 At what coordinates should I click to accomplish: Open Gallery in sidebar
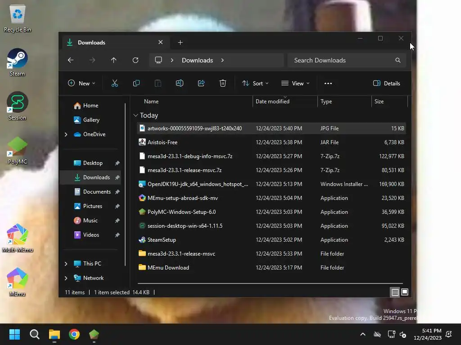click(x=91, y=120)
